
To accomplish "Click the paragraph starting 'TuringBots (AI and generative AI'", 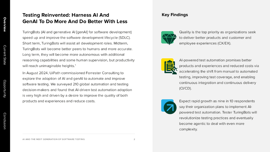I will 78,49.
